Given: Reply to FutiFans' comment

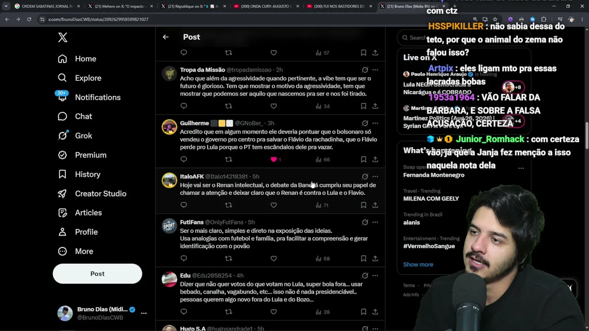Looking at the screenshot, I should point(184,258).
